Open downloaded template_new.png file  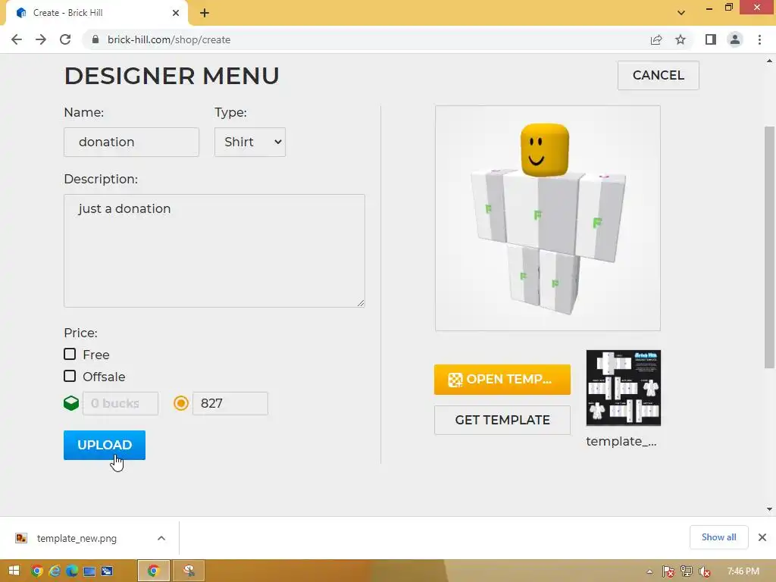(x=77, y=538)
